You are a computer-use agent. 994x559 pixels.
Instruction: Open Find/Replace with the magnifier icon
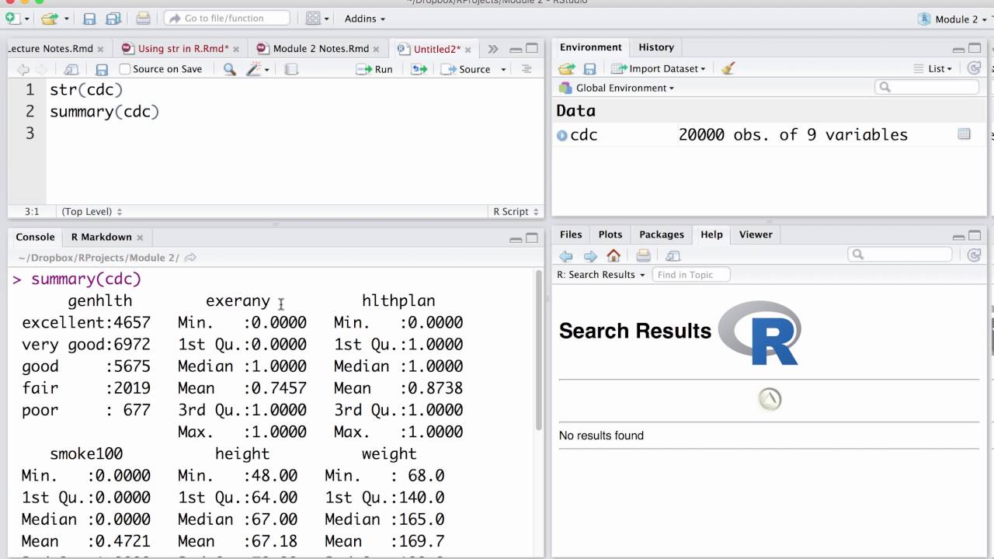point(229,69)
